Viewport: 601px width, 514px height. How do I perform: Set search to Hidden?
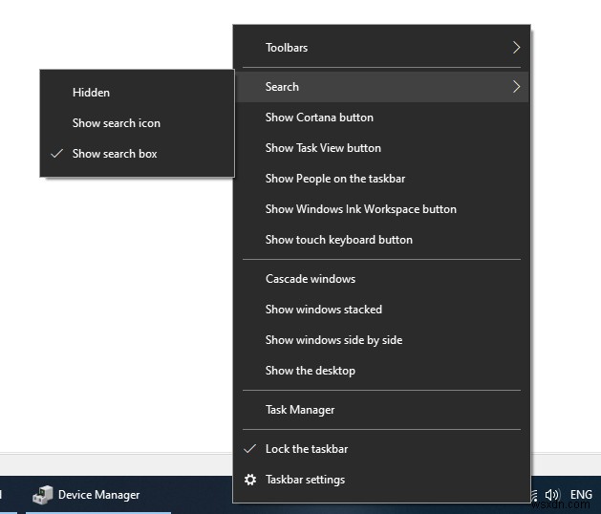tap(91, 93)
